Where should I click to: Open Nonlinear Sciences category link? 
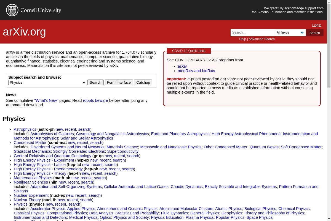(x=31, y=182)
